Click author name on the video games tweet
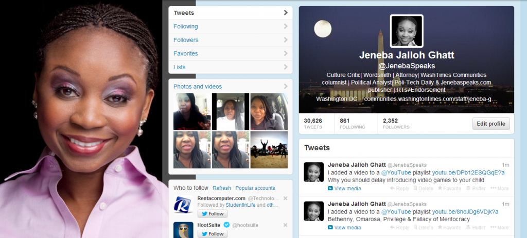This screenshot has height=238, width=527. point(357,165)
